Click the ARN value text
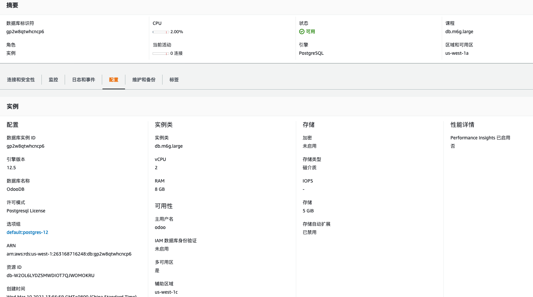 tap(69, 254)
